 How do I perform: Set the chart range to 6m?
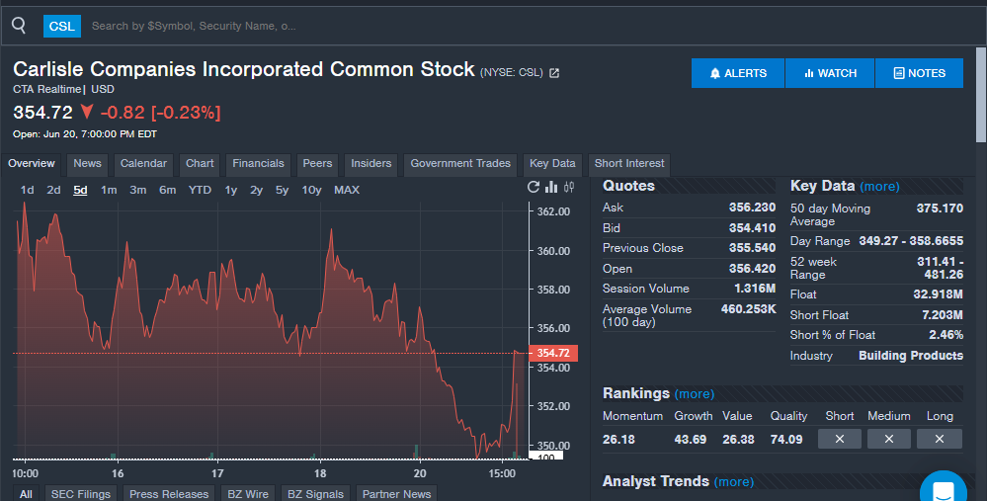pos(167,190)
